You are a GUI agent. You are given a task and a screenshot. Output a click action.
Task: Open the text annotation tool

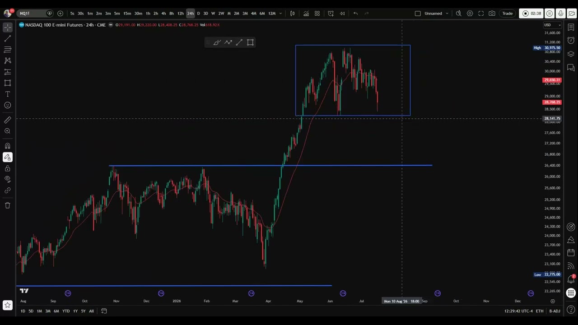pos(8,94)
